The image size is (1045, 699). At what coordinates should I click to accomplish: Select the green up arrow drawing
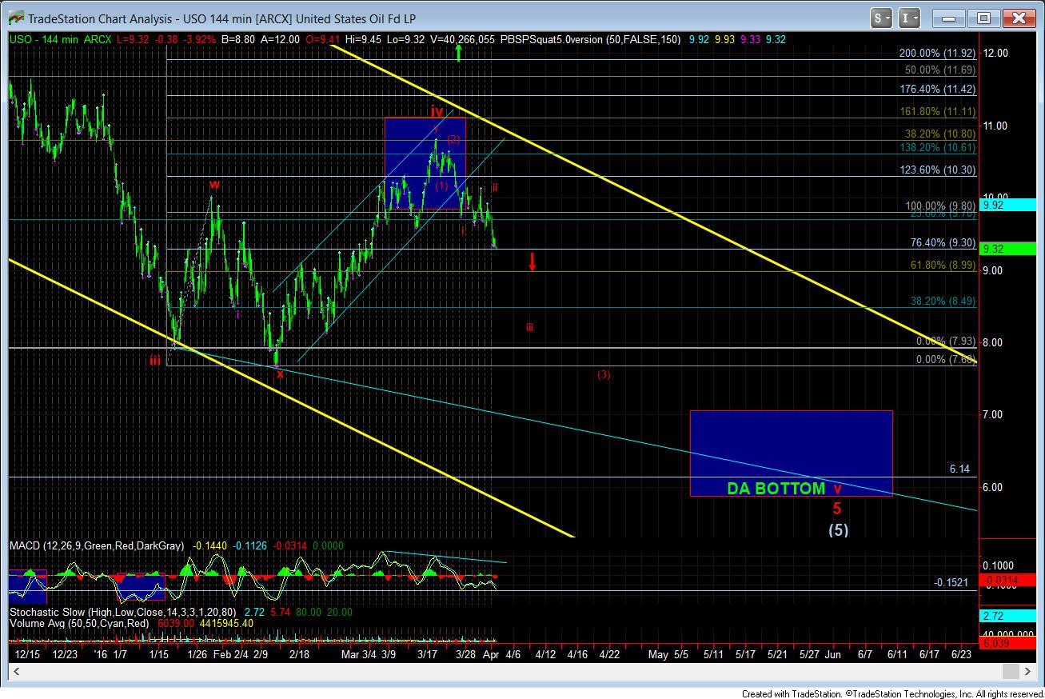(458, 53)
